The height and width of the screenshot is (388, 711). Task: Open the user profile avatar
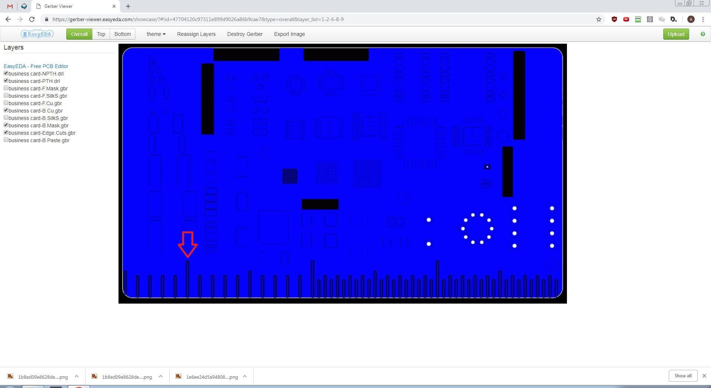click(x=691, y=19)
